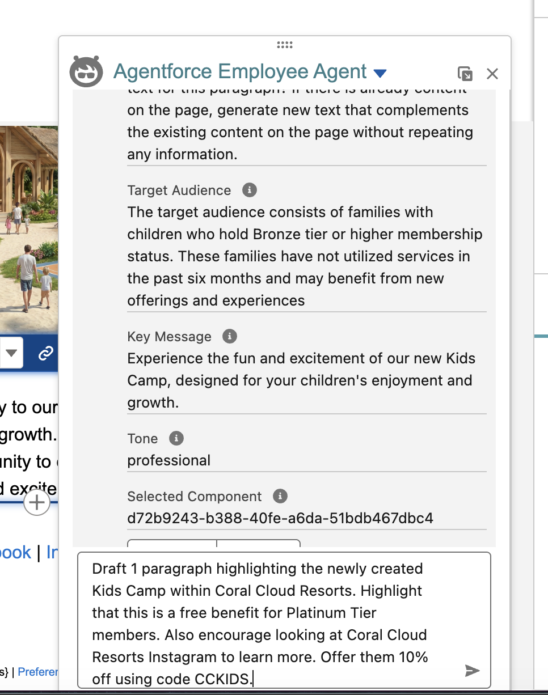548x695 pixels.
Task: Open the Agentforce Employee Agent dropdown arrow
Action: [380, 73]
